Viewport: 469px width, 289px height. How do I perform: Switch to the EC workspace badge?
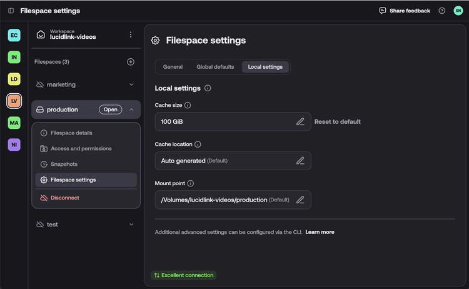pyautogui.click(x=14, y=35)
